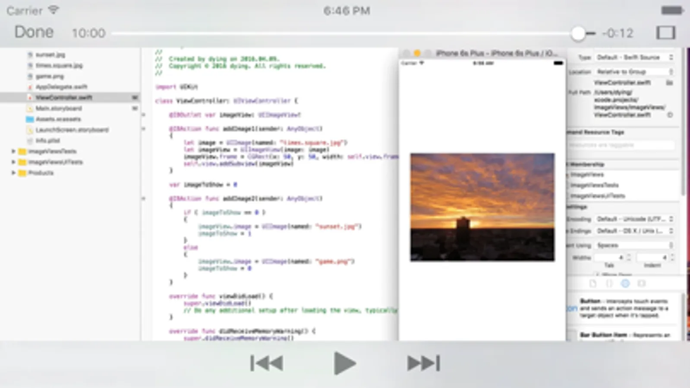690x388 pixels.
Task: Select sunset.jpg in the file navigator
Action: [x=50, y=55]
